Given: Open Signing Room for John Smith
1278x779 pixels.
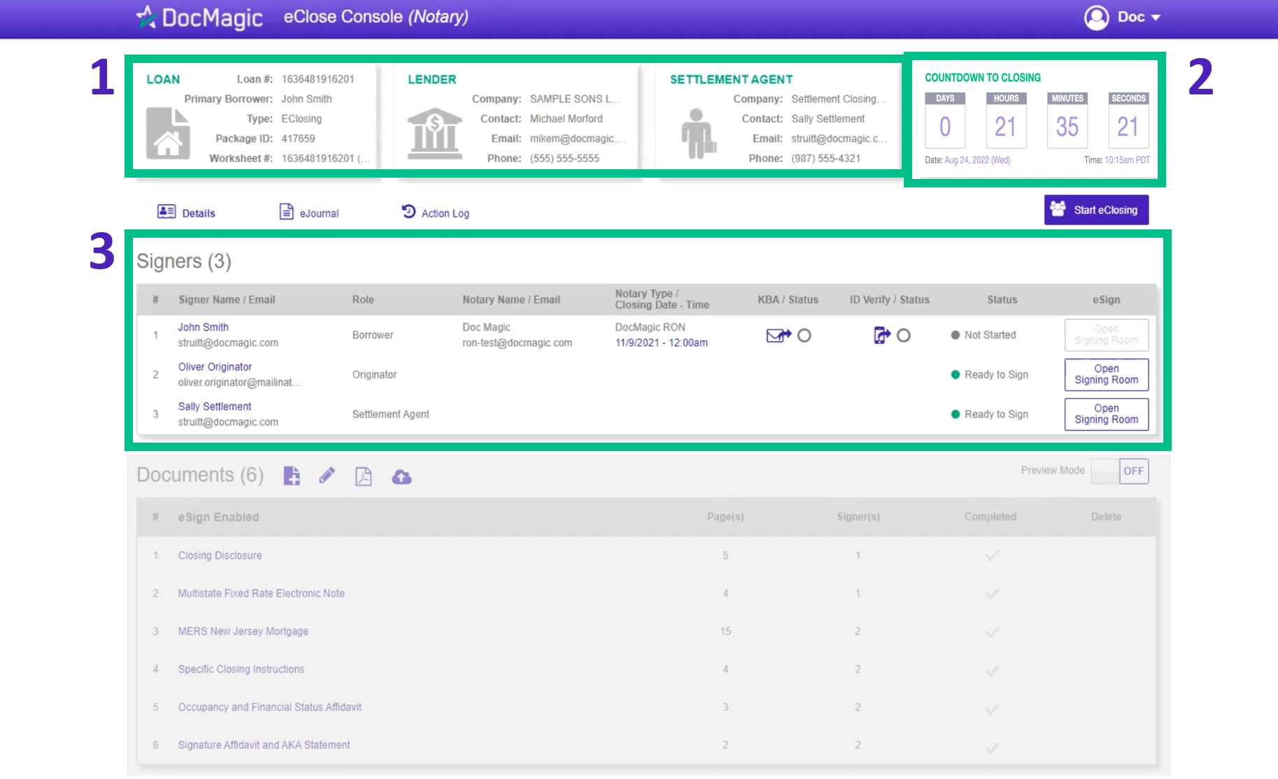Looking at the screenshot, I should (x=1106, y=335).
